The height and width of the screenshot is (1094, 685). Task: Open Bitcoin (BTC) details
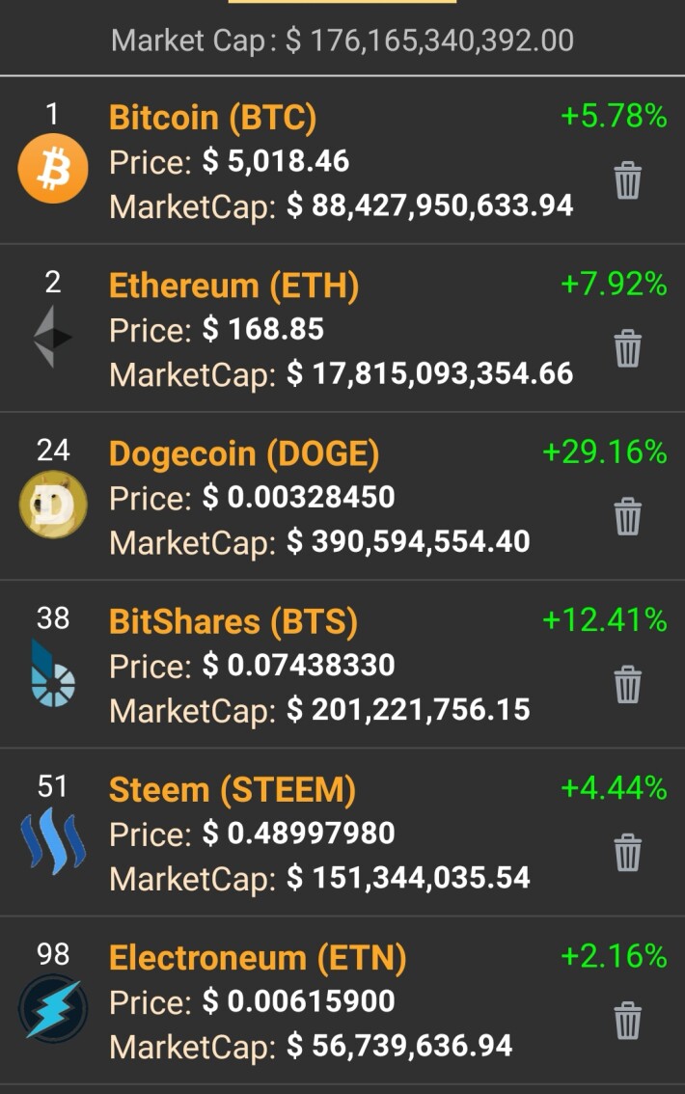click(x=213, y=118)
